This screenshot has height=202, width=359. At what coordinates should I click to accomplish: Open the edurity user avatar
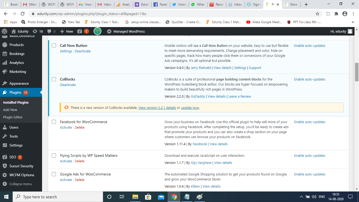[x=350, y=31]
